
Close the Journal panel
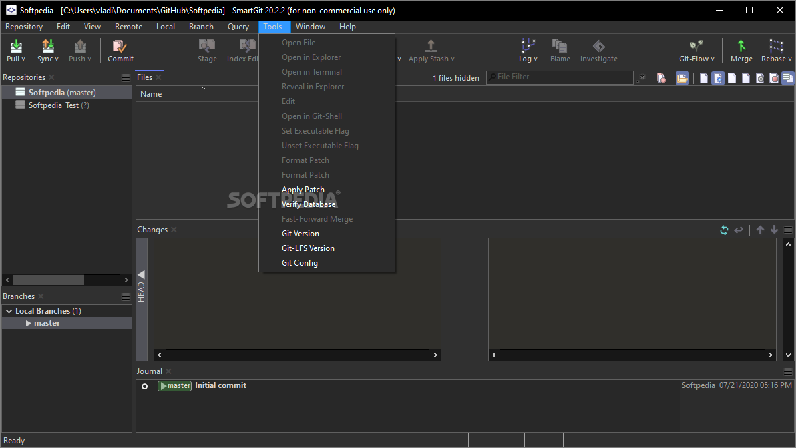(168, 371)
